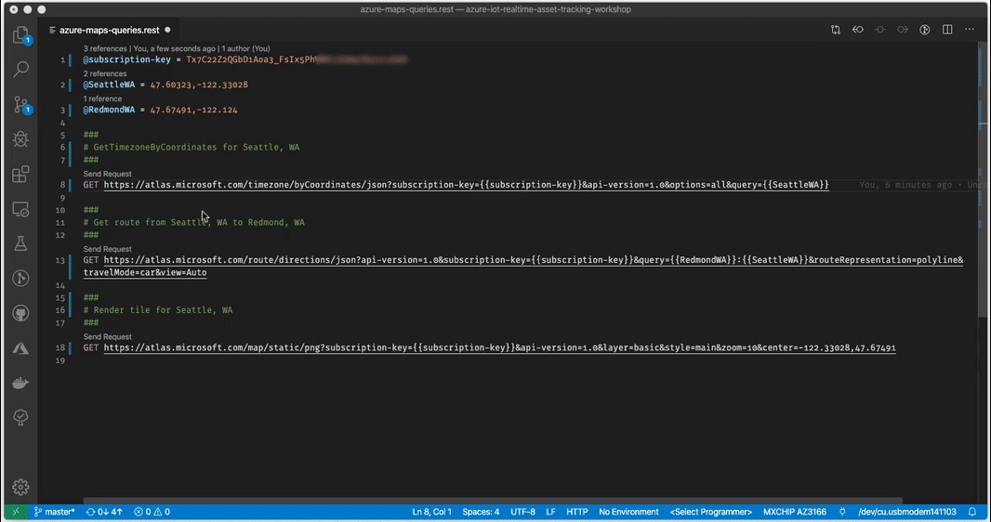Screen dimensions: 991x522
Task: Open the Extensions view icon
Action: [x=20, y=175]
